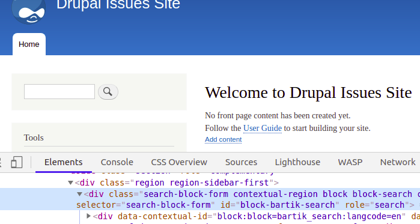Click the magnifier search submit button
Image resolution: width=420 pixels, height=224 pixels.
point(108,92)
